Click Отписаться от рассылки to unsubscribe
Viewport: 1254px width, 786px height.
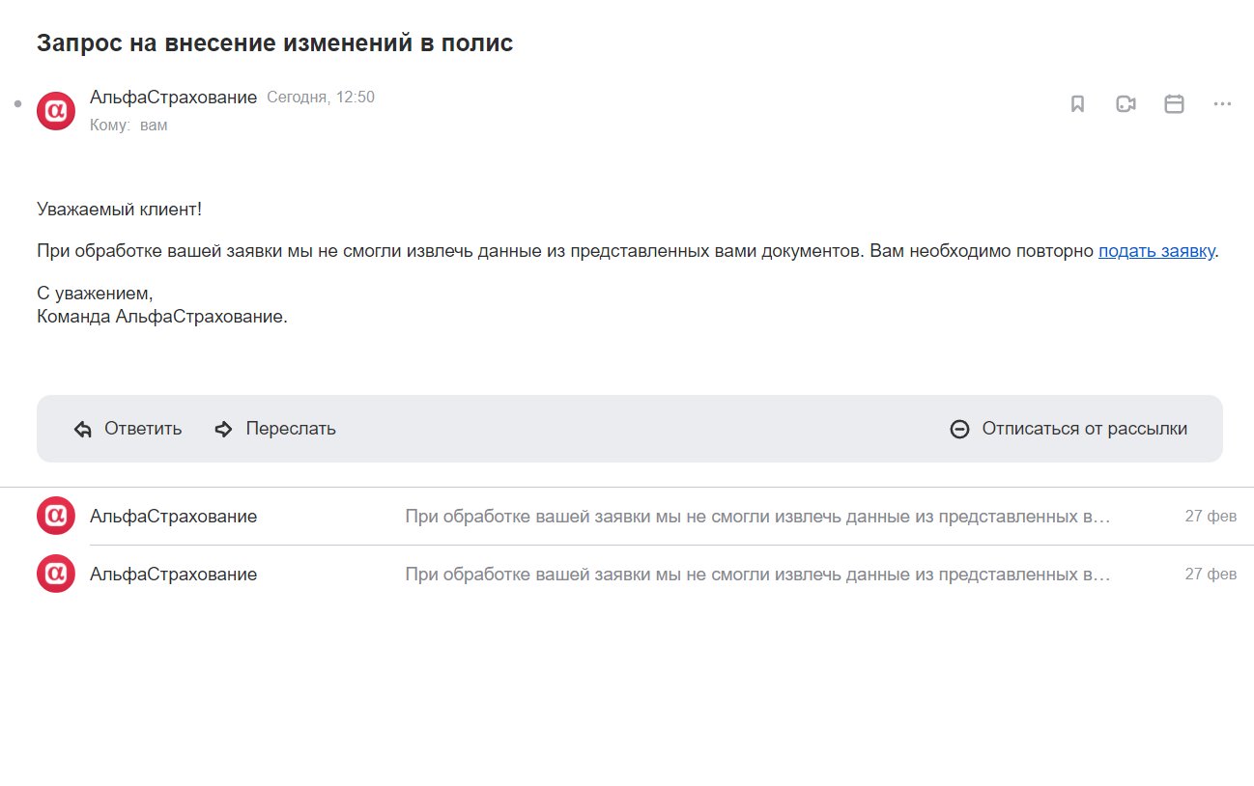click(x=1084, y=429)
